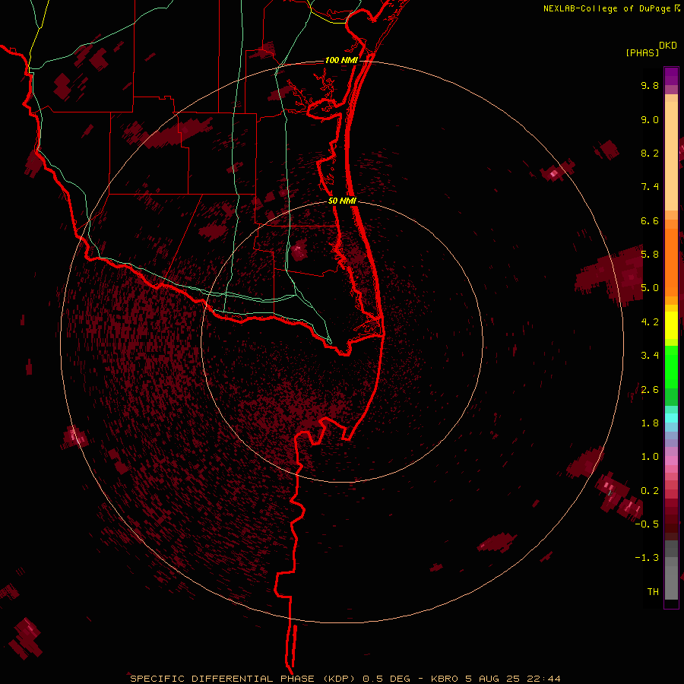Click the 50 NMI range ring label

(342, 201)
